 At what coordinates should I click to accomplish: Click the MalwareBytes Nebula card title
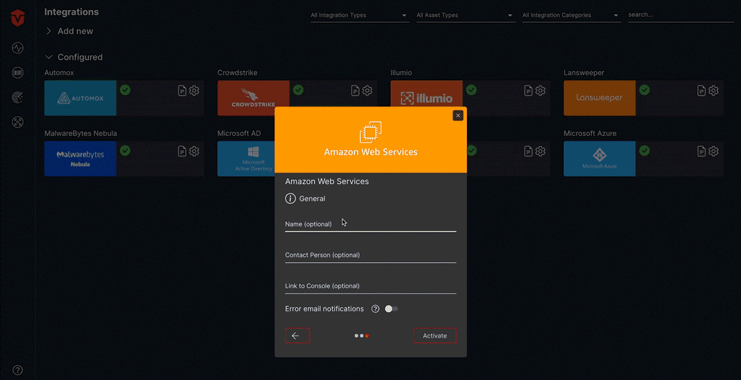(80, 133)
